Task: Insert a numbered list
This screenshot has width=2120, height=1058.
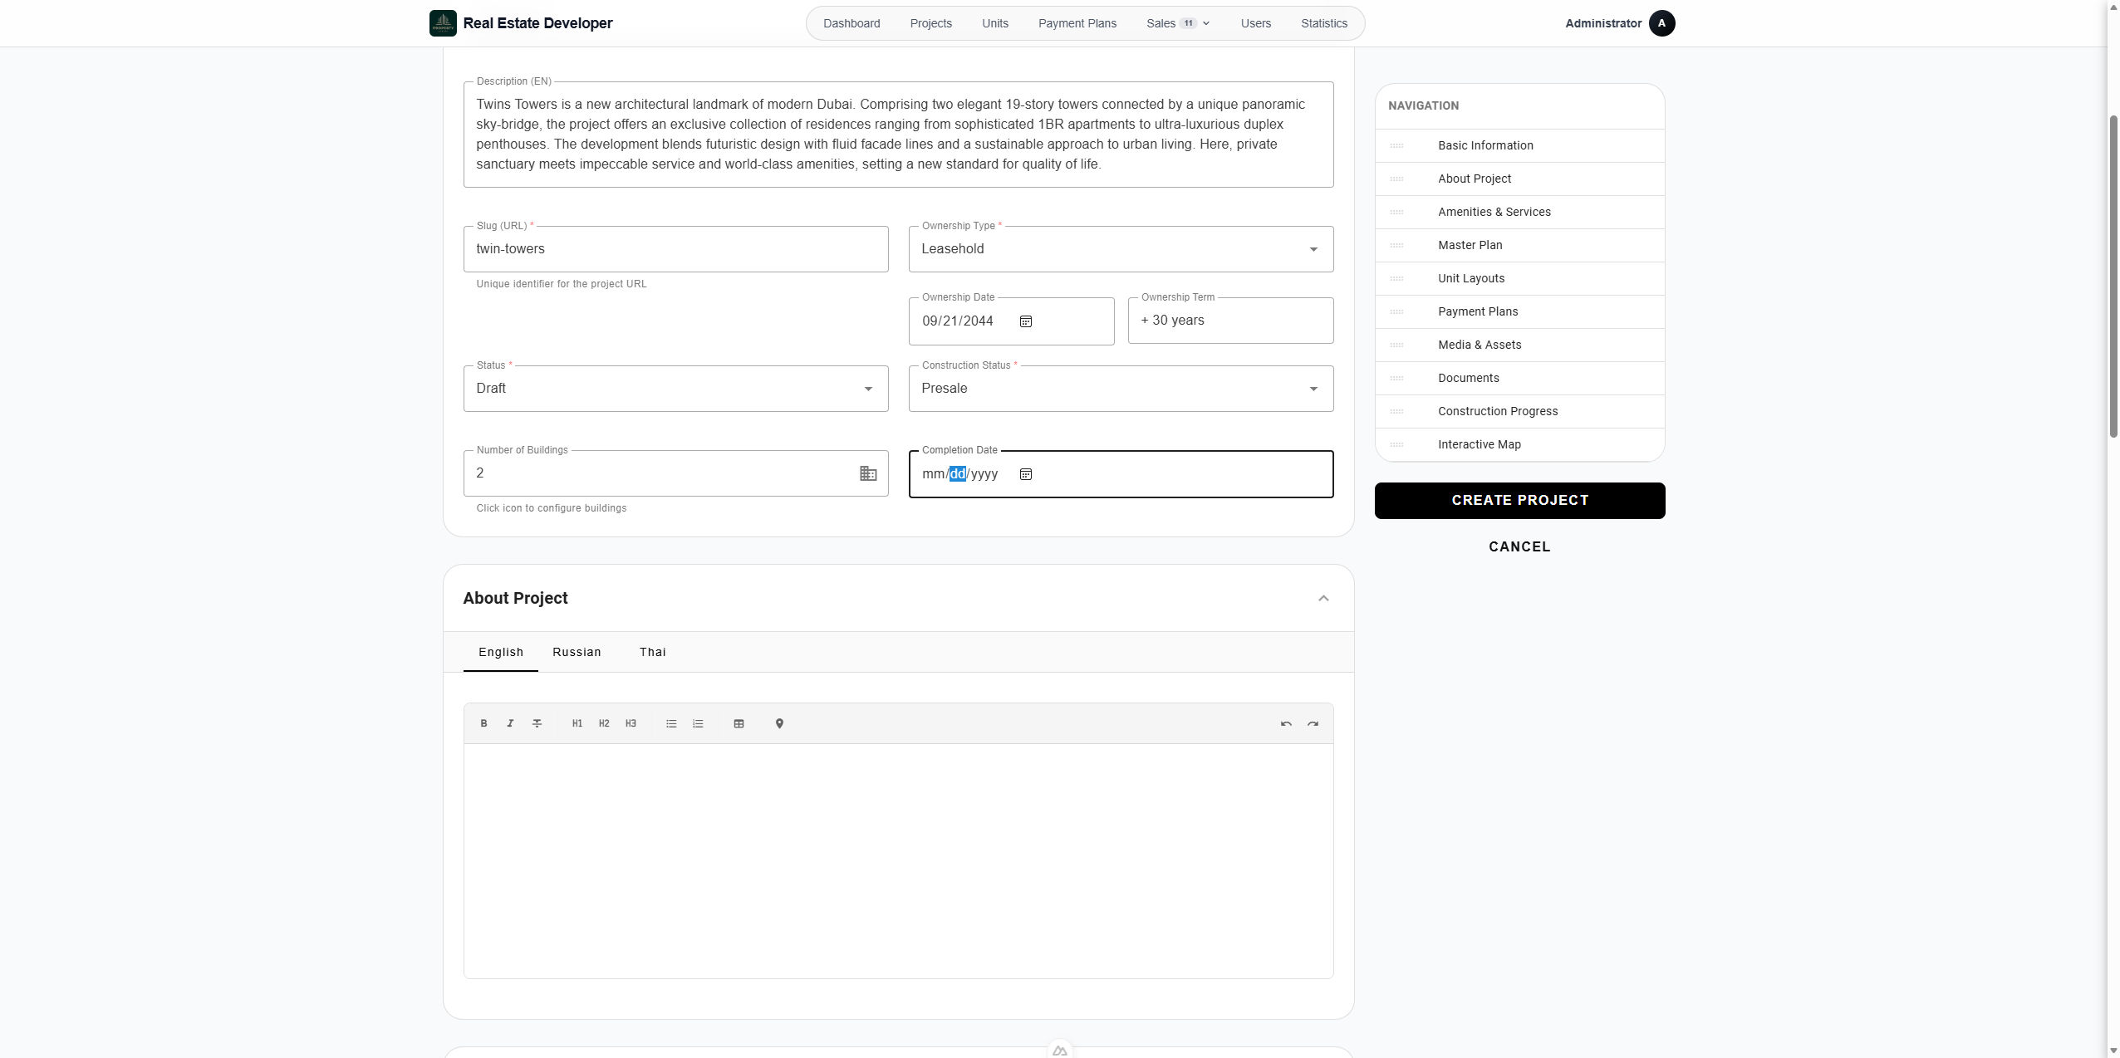Action: click(698, 723)
